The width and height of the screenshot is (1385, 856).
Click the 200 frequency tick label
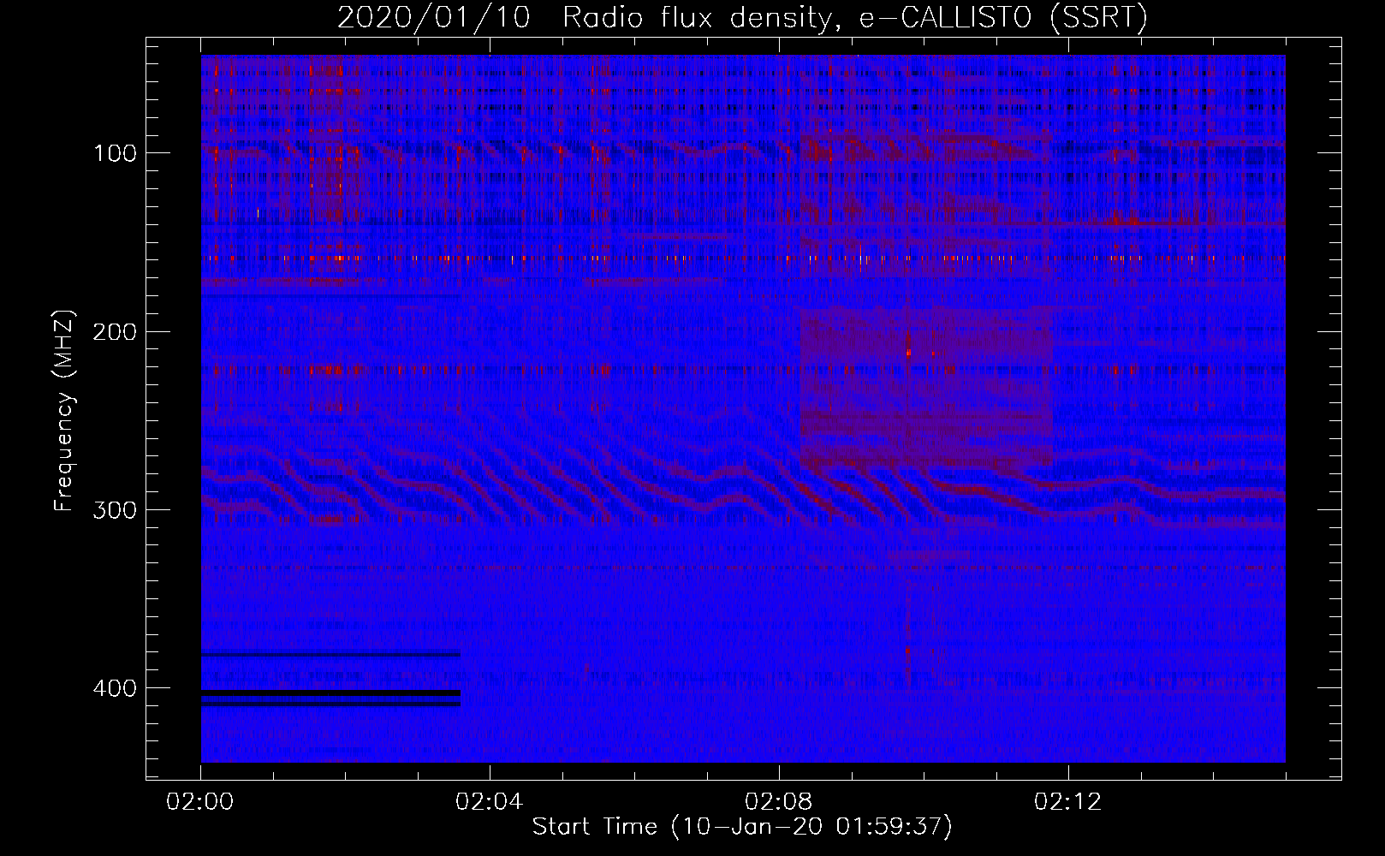click(x=115, y=331)
